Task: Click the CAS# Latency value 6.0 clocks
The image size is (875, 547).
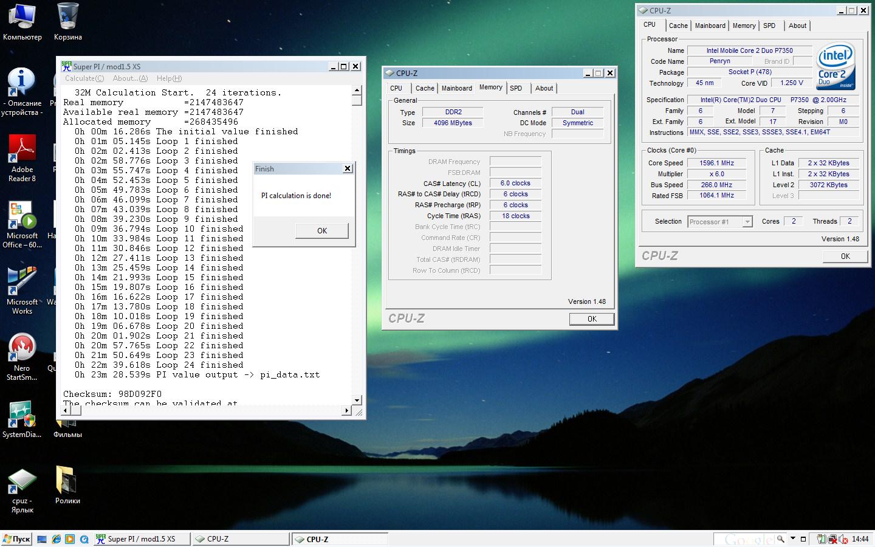Action: (x=515, y=183)
